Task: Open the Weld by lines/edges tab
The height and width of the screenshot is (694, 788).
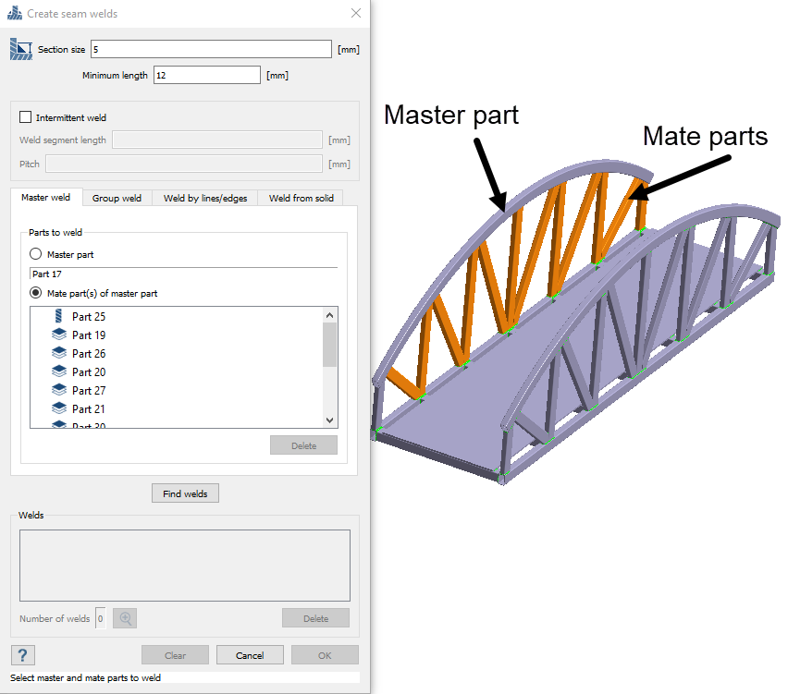Action: coord(205,198)
